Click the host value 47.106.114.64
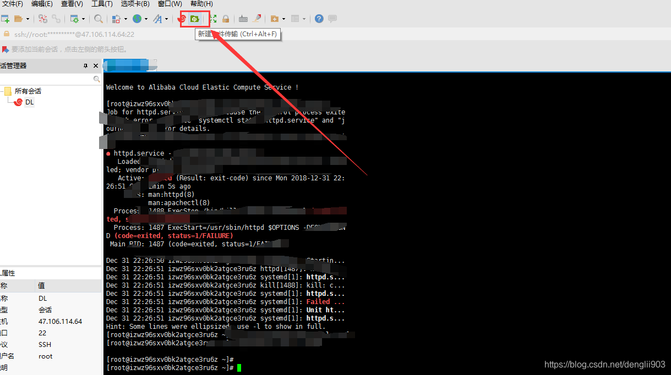 (x=60, y=321)
